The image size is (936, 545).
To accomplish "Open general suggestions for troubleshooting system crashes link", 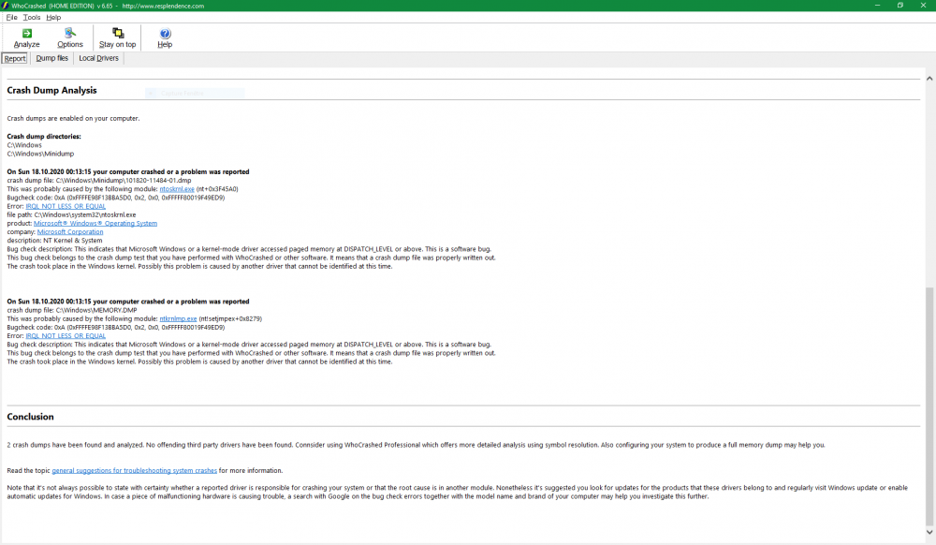I will tap(134, 470).
